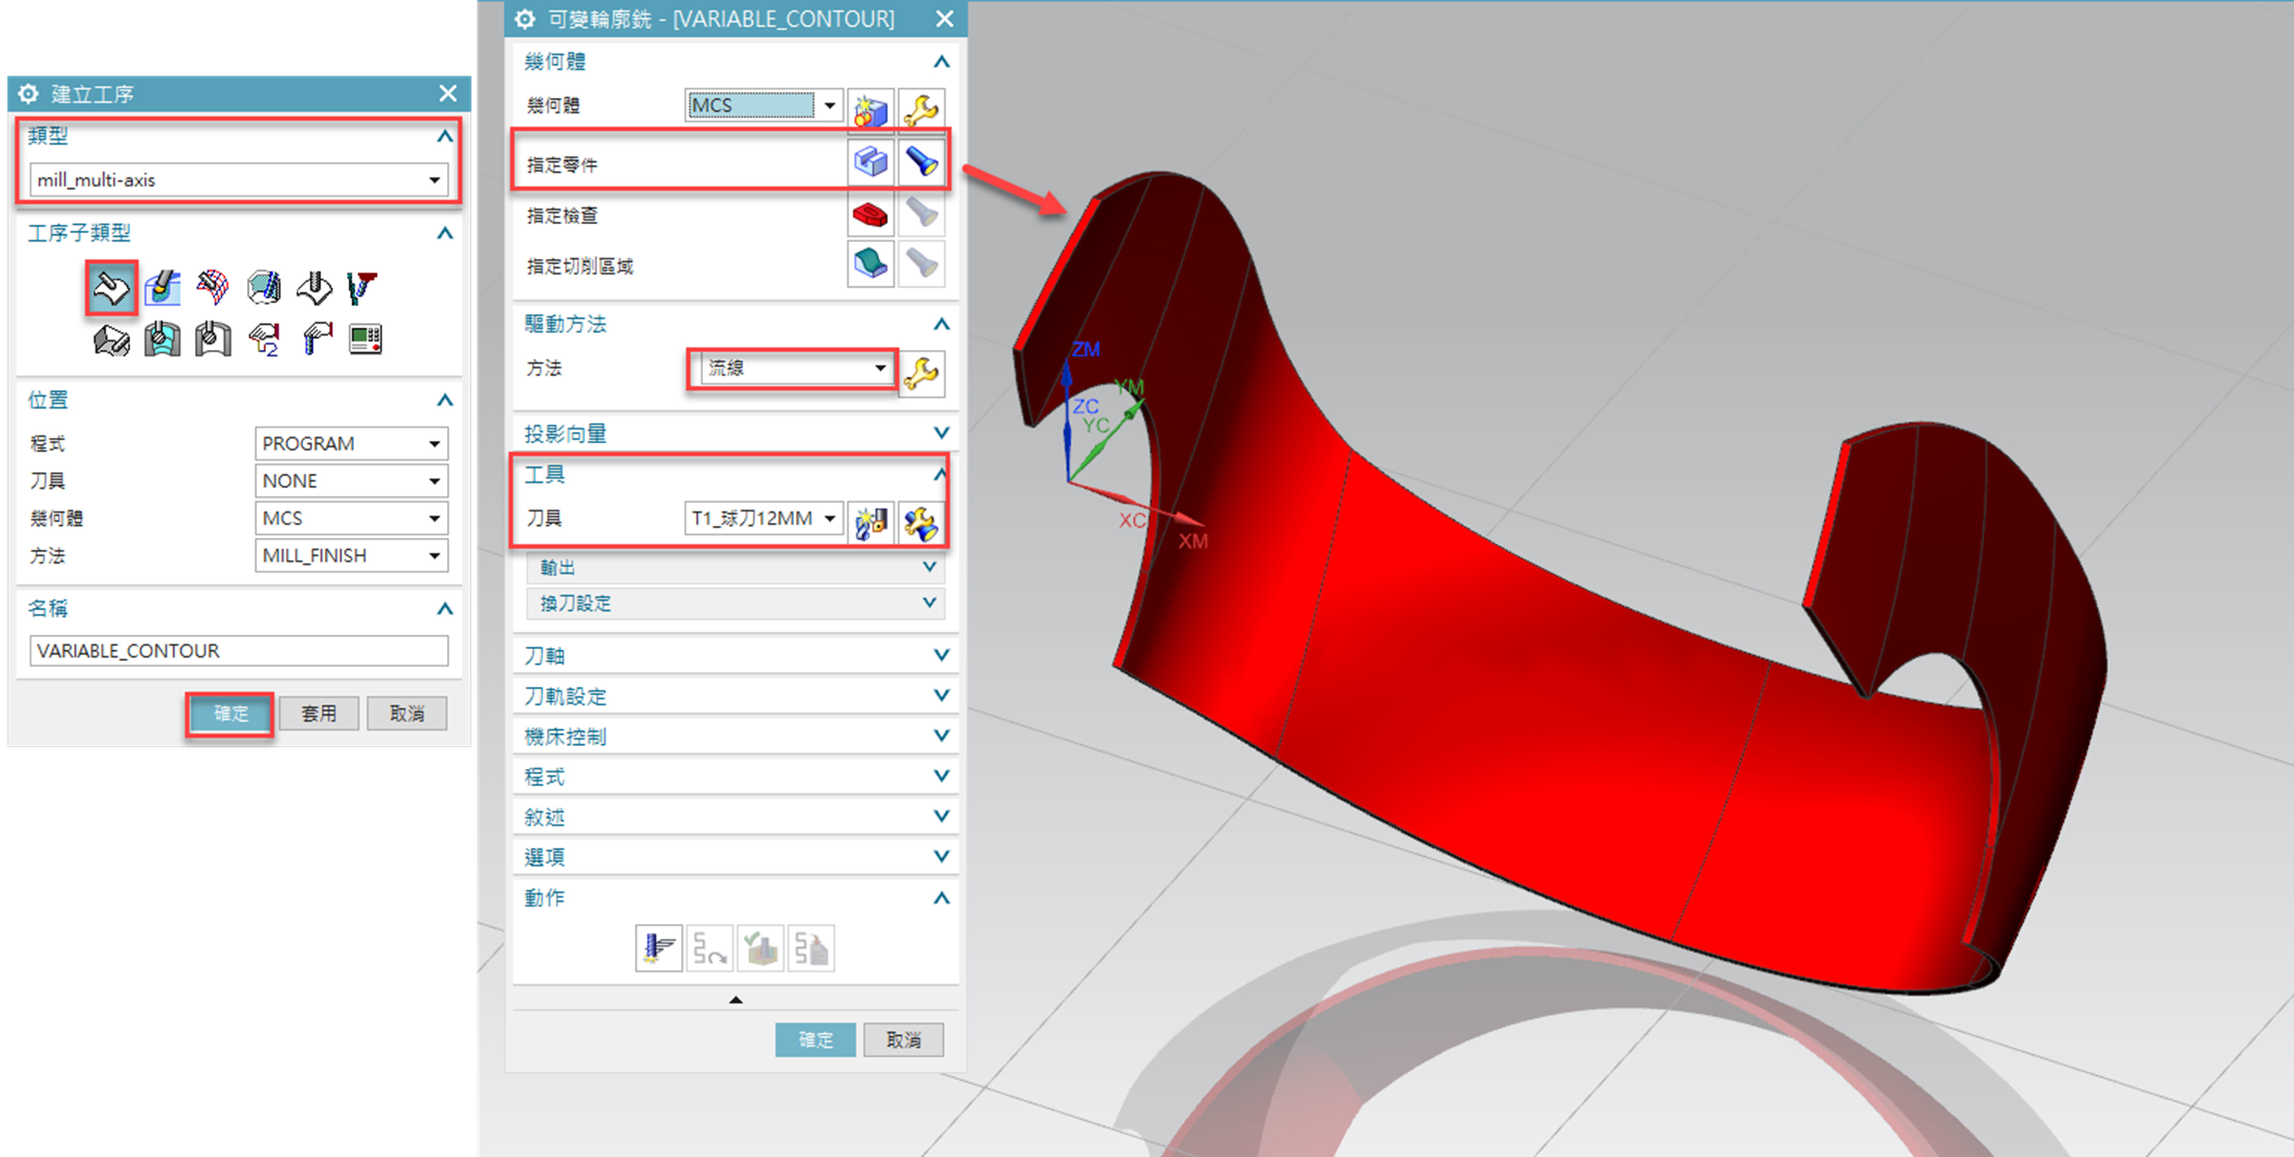Collapse the 驅動方法 section
The image size is (2294, 1157).
pyautogui.click(x=941, y=324)
